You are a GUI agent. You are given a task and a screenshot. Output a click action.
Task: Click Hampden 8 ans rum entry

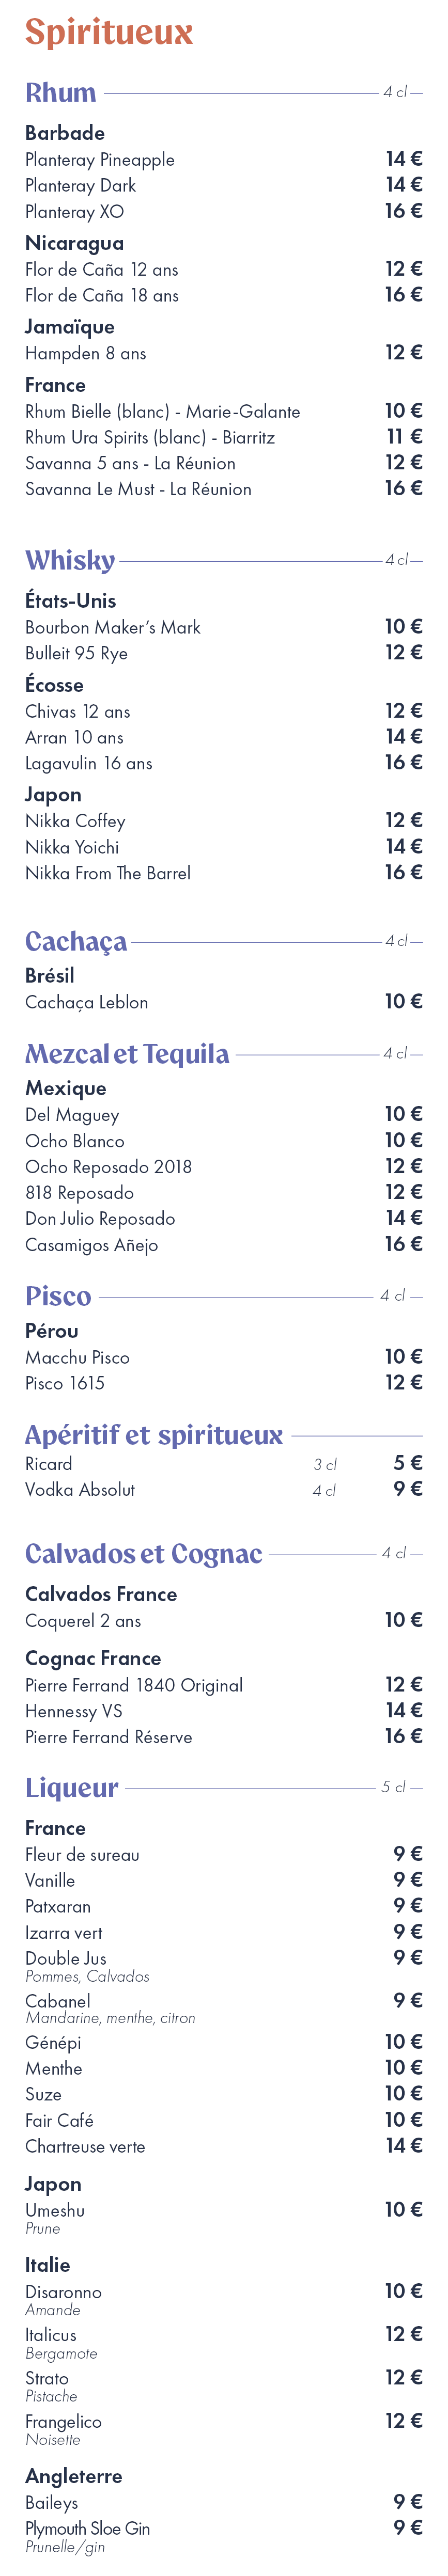[86, 354]
